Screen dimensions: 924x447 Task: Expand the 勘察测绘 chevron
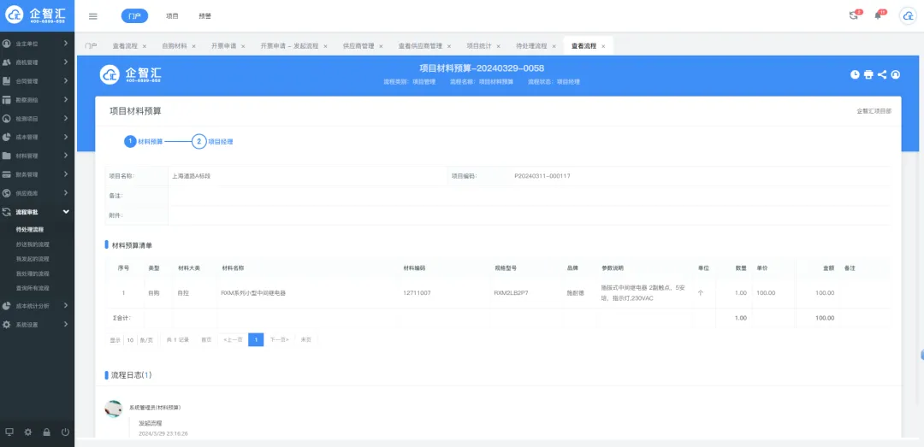coord(66,99)
